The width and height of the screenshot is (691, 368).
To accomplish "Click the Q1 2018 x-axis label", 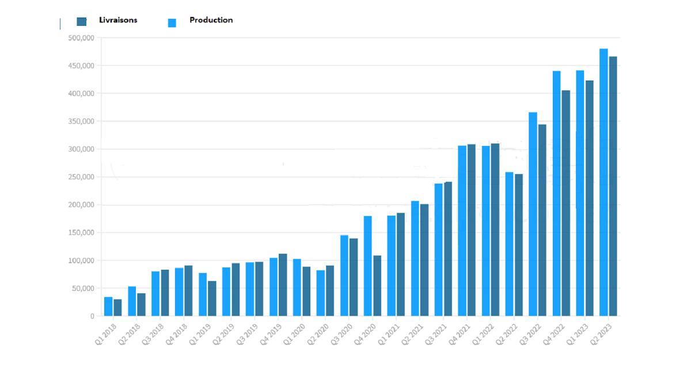I will (105, 333).
